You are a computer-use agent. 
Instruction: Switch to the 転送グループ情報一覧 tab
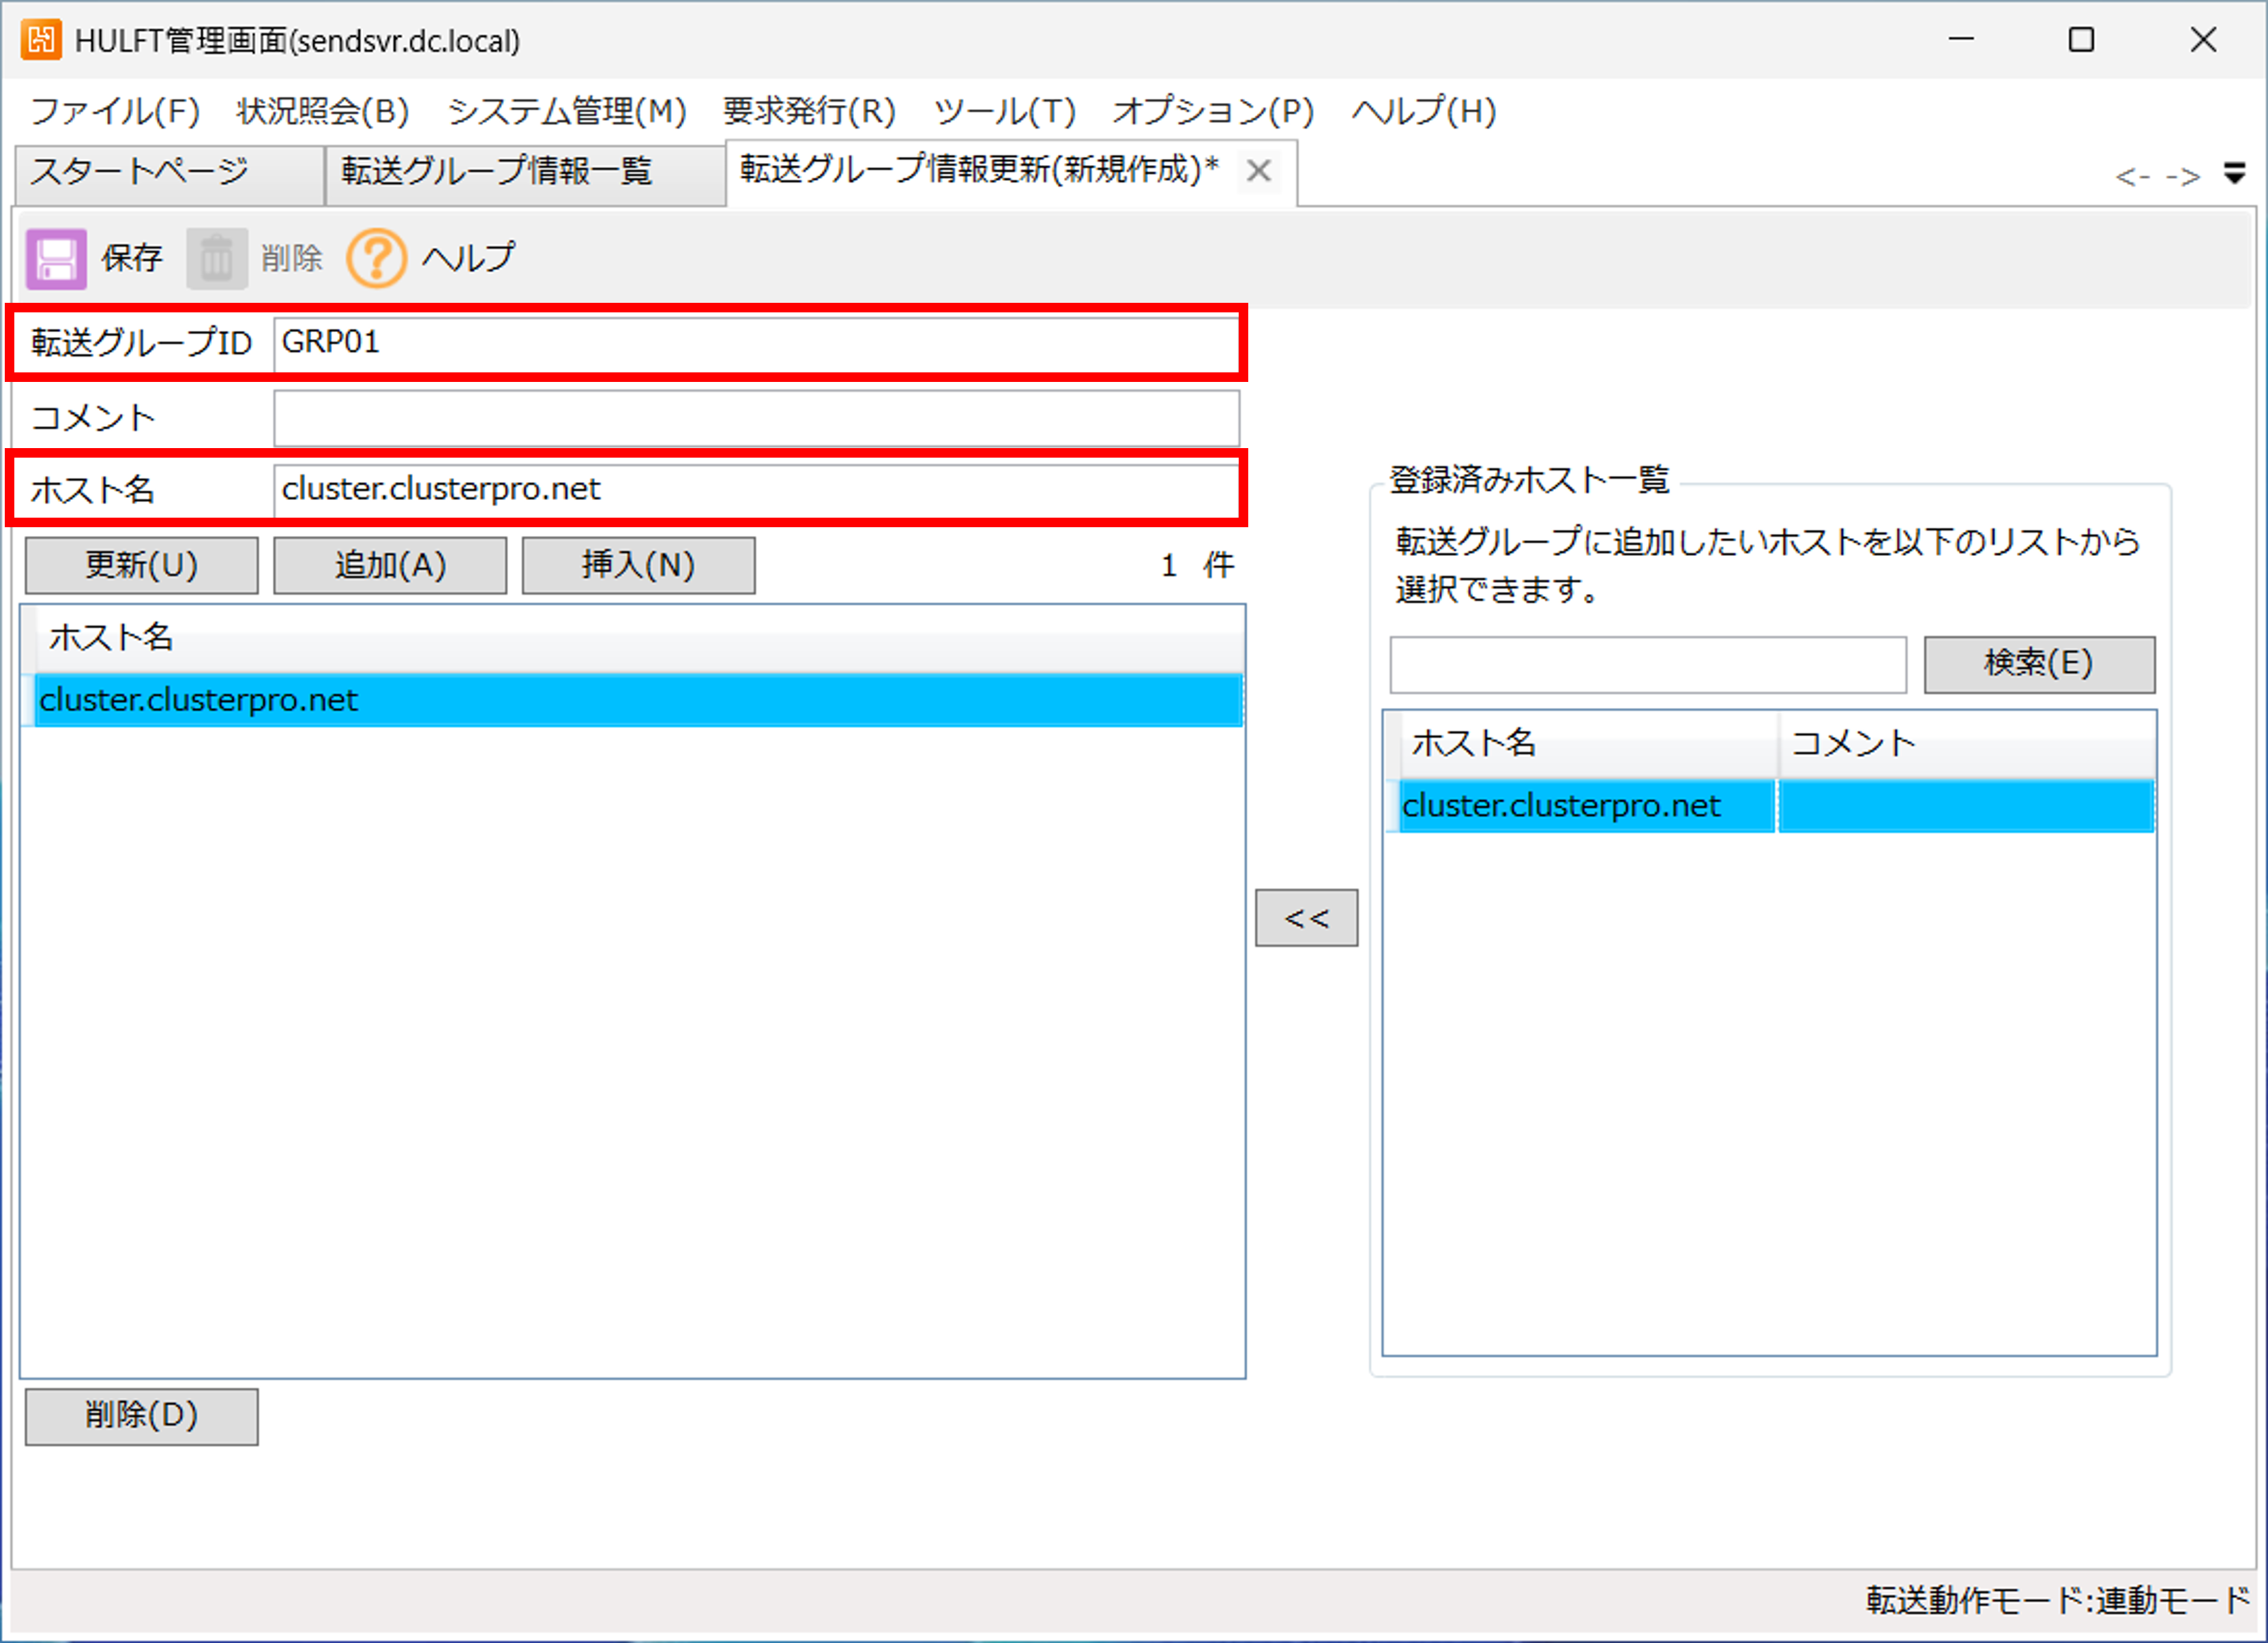point(497,172)
